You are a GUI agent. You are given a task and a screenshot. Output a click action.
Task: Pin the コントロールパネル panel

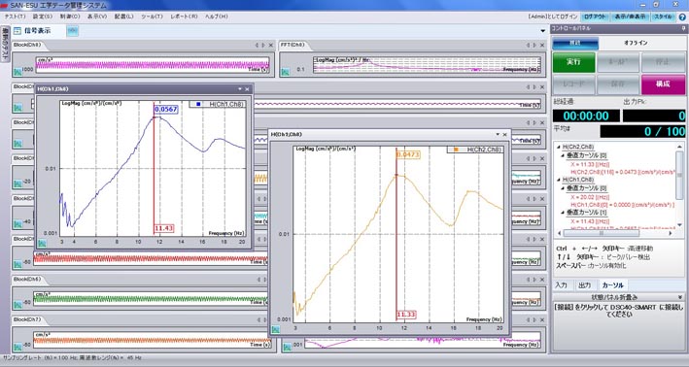(x=683, y=28)
